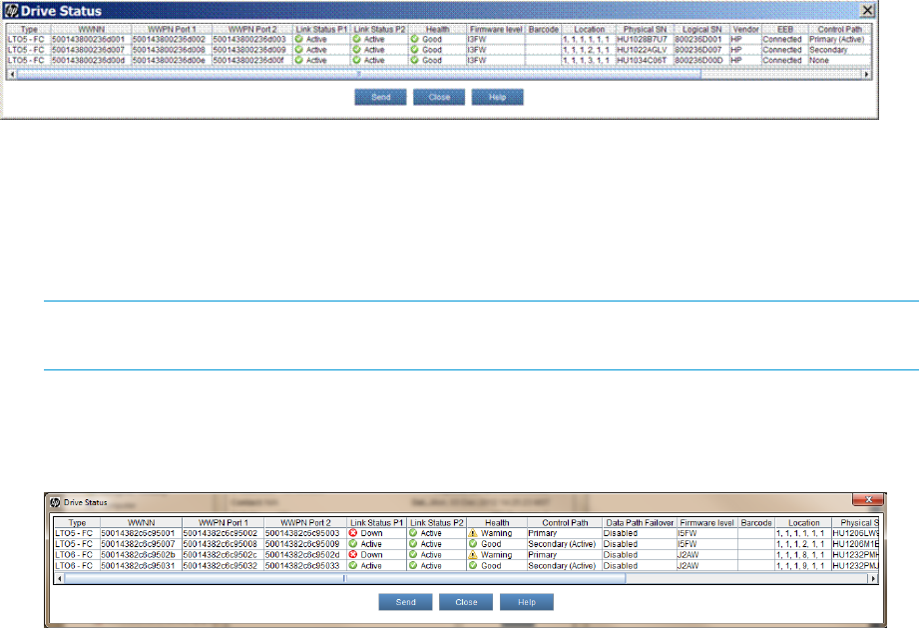Click the Data Path Failover column header
The width and height of the screenshot is (919, 628).
(639, 522)
